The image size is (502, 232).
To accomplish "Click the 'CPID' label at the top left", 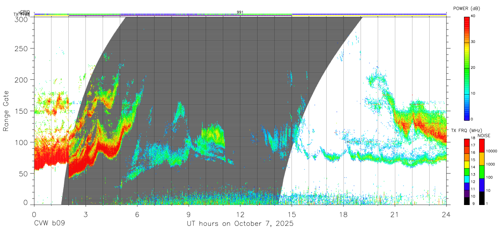I will tap(25, 12).
